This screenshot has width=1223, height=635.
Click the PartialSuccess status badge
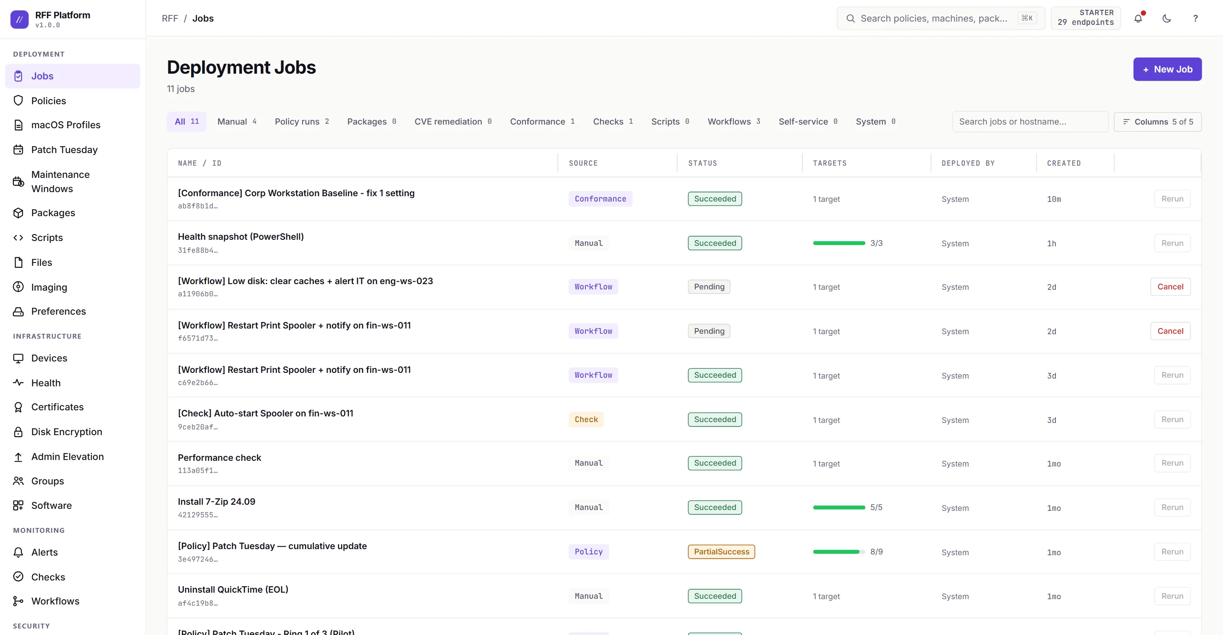coord(721,552)
